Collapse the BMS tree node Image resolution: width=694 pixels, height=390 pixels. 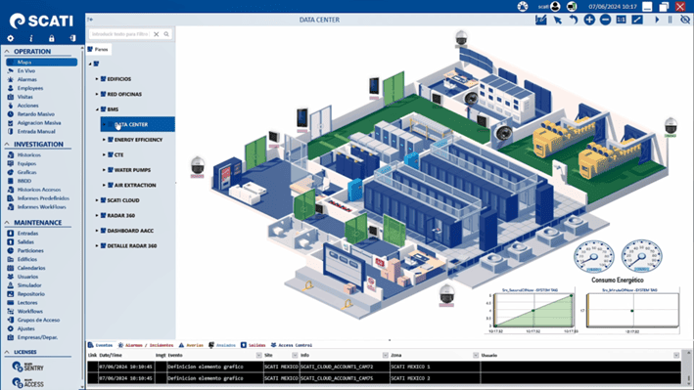pos(97,109)
